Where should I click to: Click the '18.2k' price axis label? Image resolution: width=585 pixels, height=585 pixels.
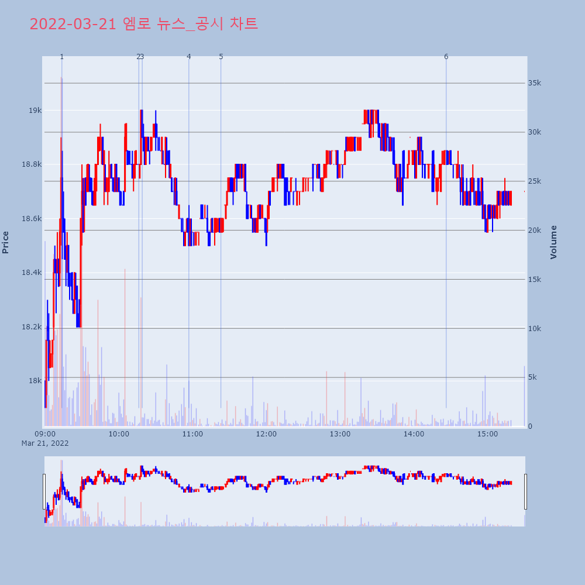pos(32,327)
